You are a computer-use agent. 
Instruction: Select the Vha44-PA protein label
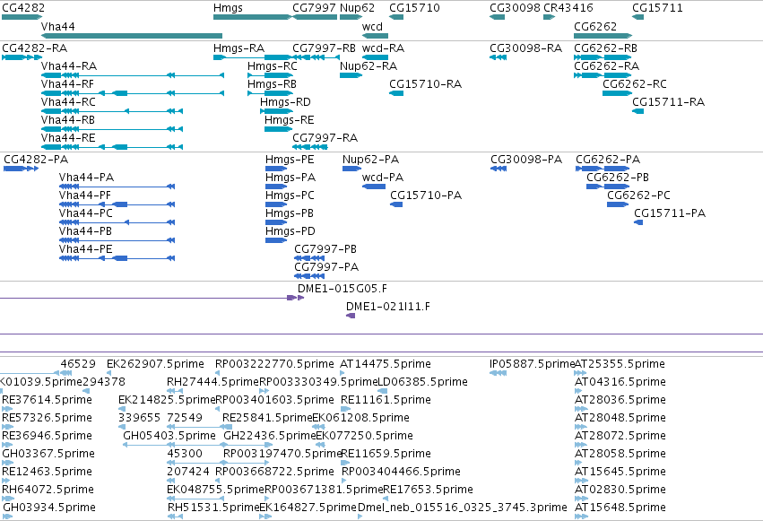pos(86,178)
